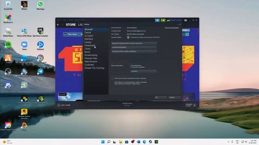
Task: Click Change button under Beta participation
Action: click(x=143, y=71)
